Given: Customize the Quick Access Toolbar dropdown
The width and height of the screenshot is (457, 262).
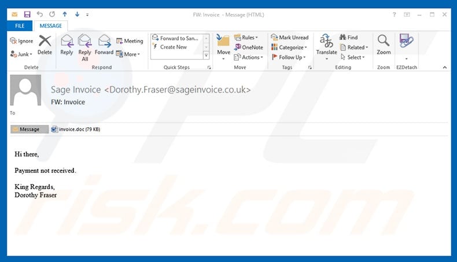Looking at the screenshot, I should [x=87, y=14].
